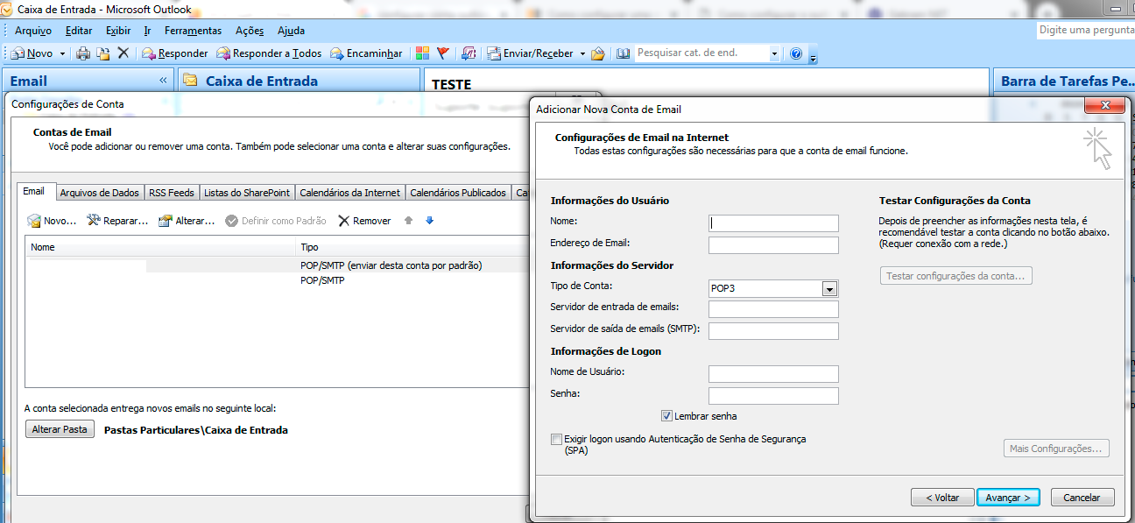Click the Nome column header
Image resolution: width=1135 pixels, height=523 pixels.
coord(159,247)
